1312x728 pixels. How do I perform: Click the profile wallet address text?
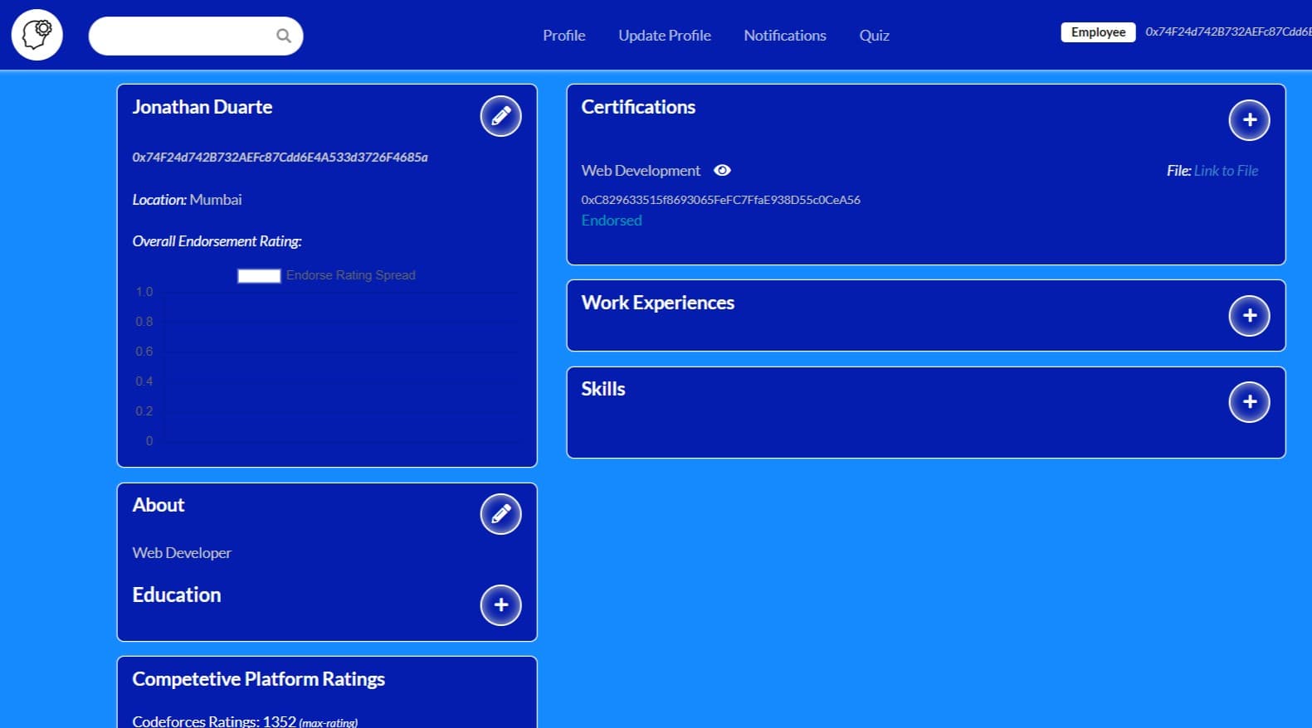pyautogui.click(x=280, y=158)
